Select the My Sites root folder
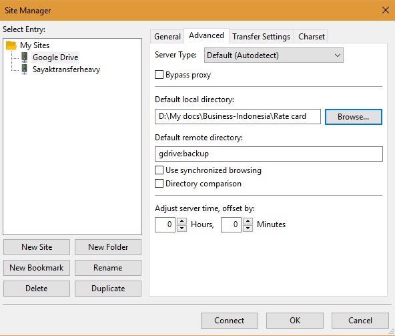This screenshot has height=336, width=395. [35, 45]
